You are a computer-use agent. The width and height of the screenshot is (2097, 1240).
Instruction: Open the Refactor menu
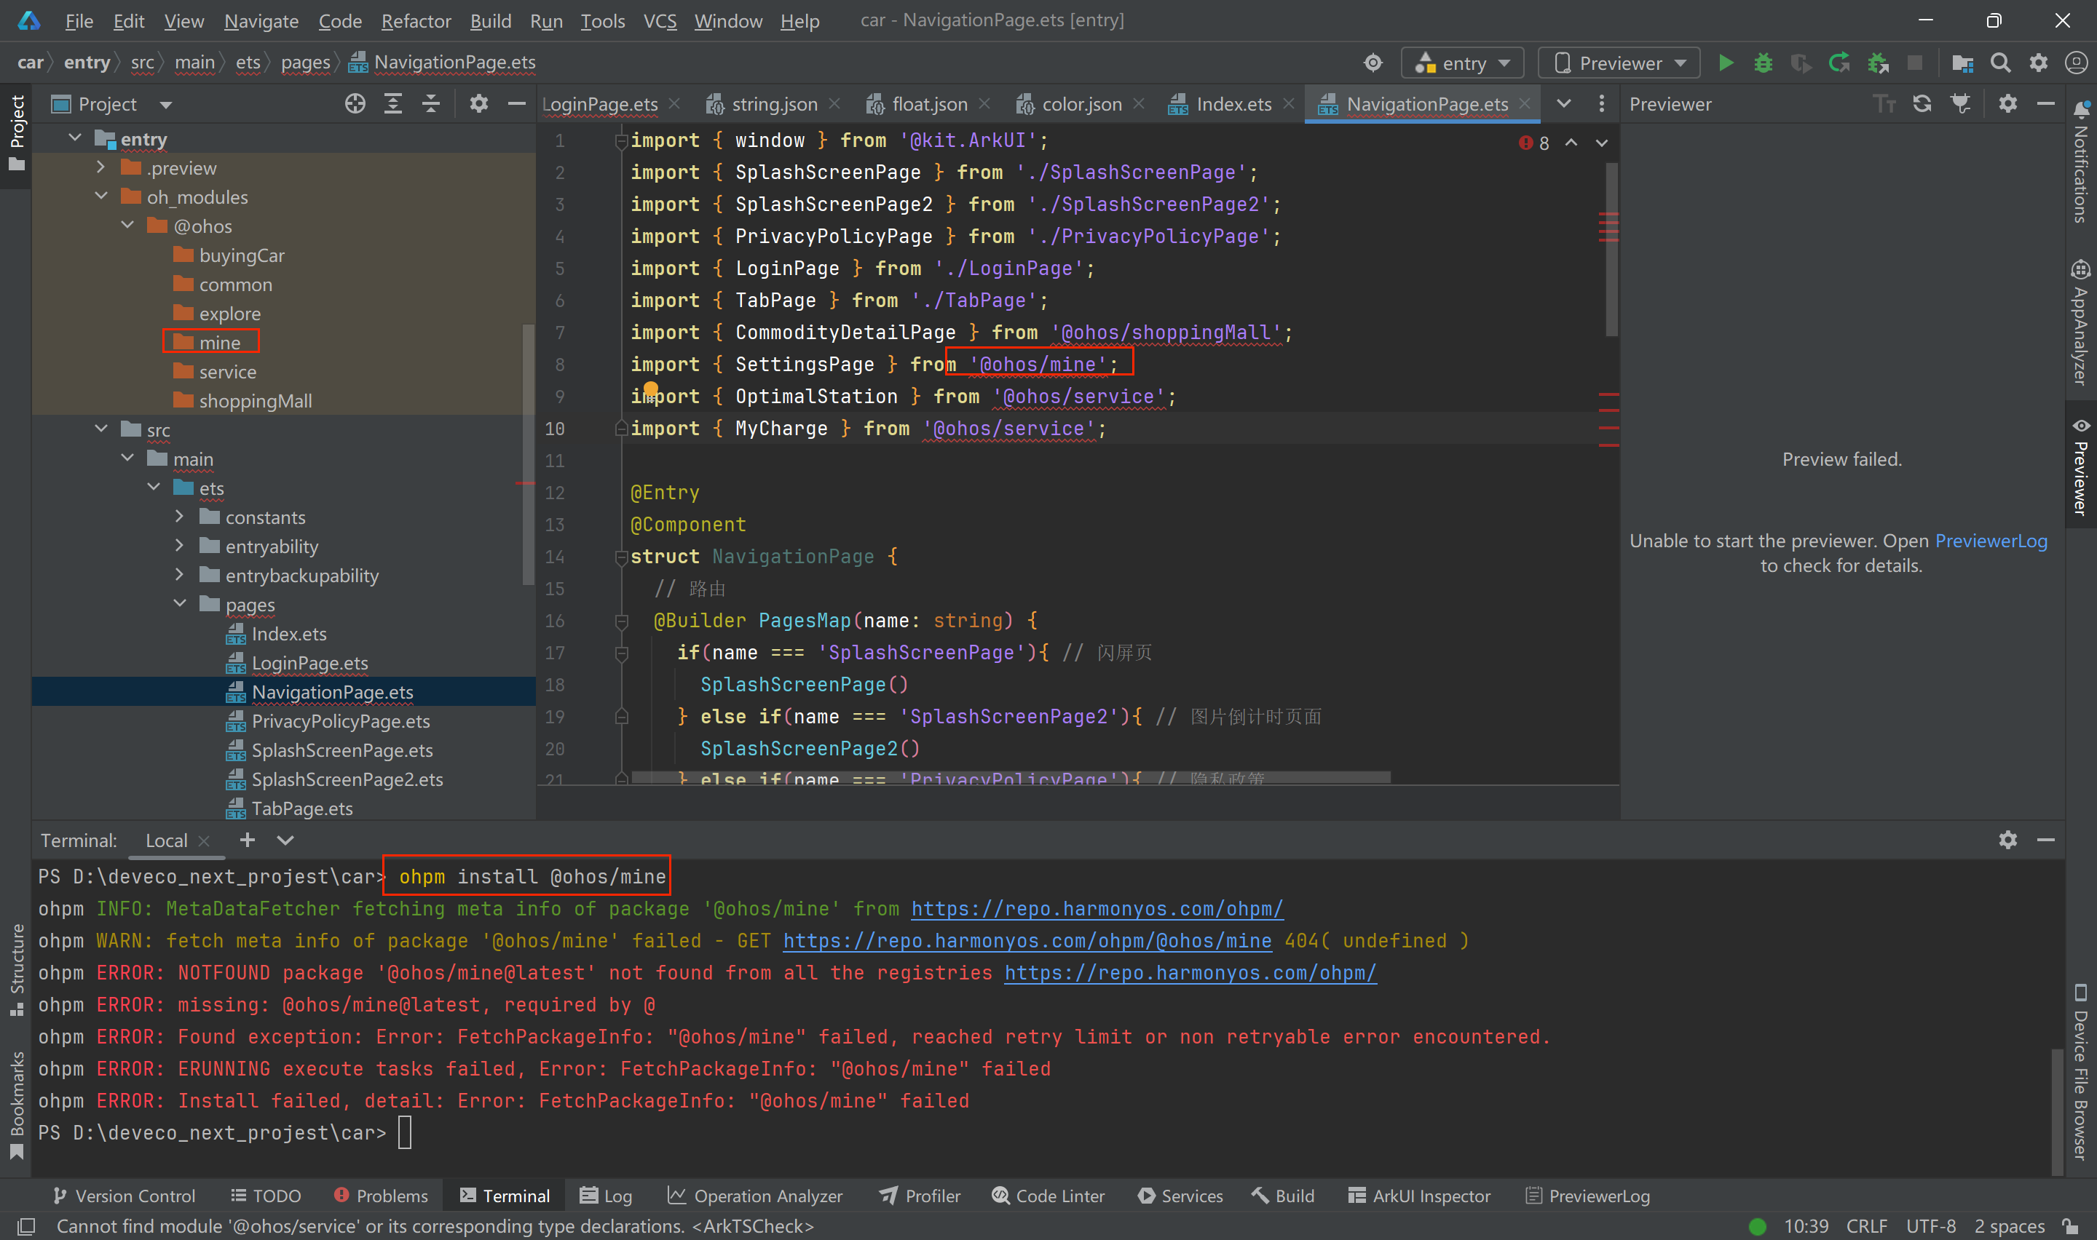click(x=415, y=21)
